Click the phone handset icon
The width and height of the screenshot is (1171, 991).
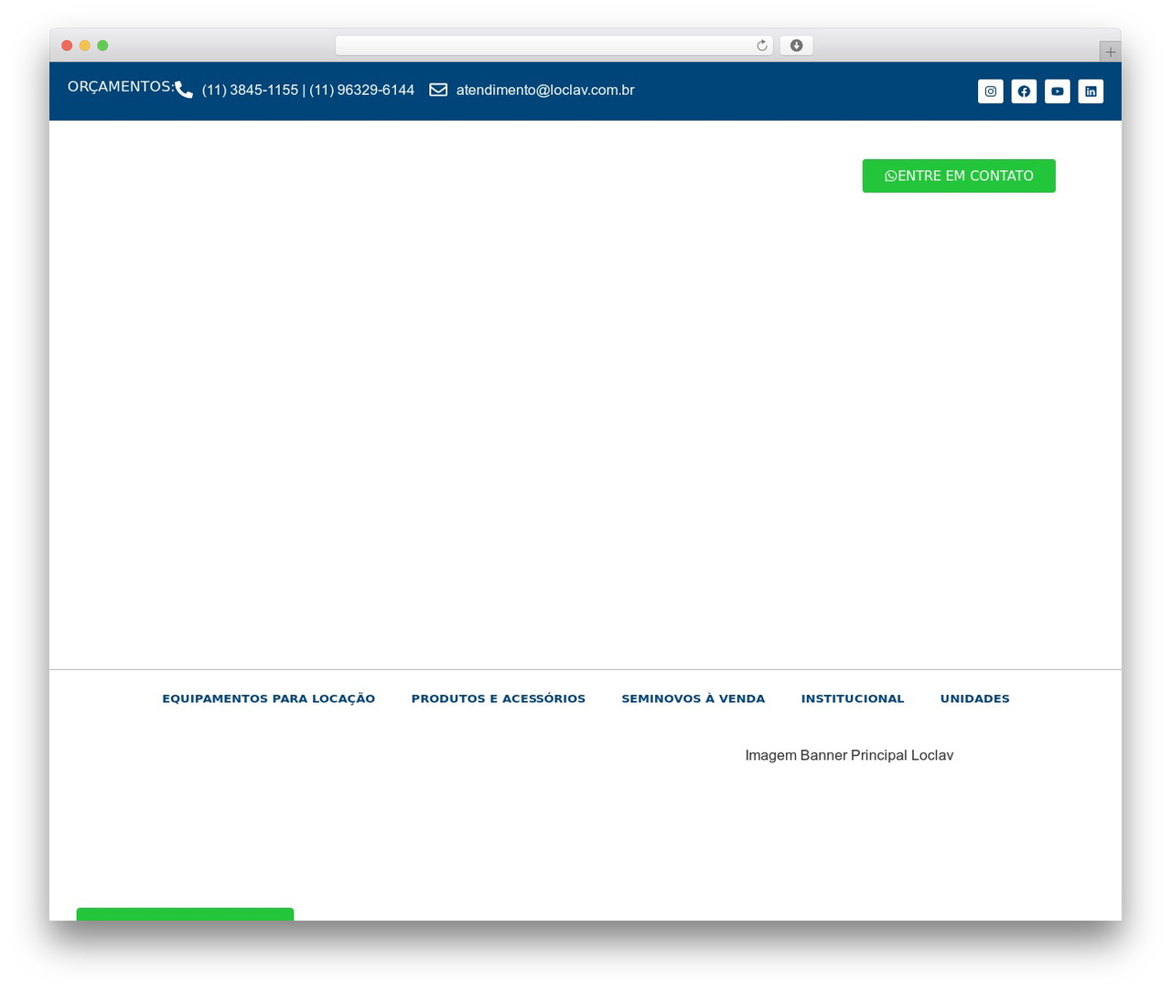tap(184, 90)
